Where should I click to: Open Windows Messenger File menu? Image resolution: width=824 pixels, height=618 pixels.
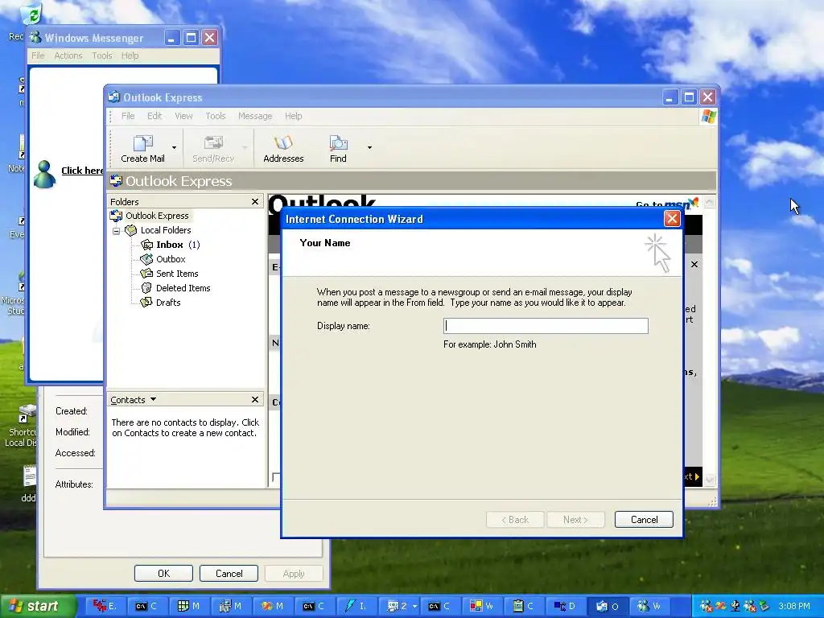[38, 56]
